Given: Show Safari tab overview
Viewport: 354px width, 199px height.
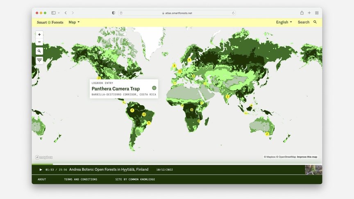Looking at the screenshot, I should tap(317, 13).
